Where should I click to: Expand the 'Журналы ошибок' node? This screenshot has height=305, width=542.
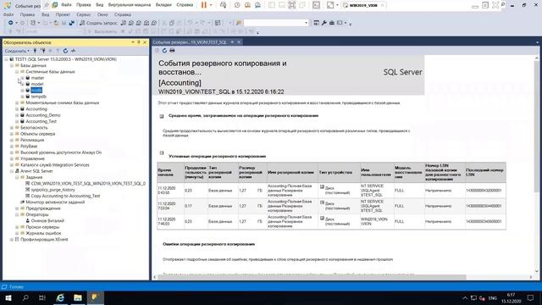(17, 234)
